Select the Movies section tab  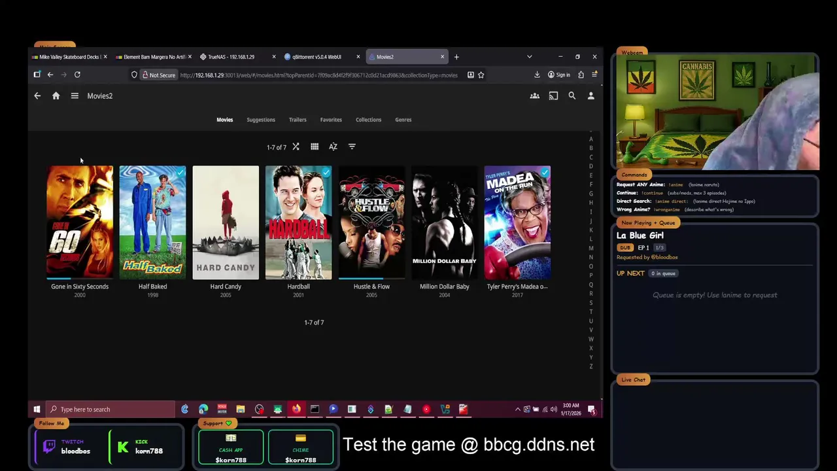pyautogui.click(x=224, y=120)
